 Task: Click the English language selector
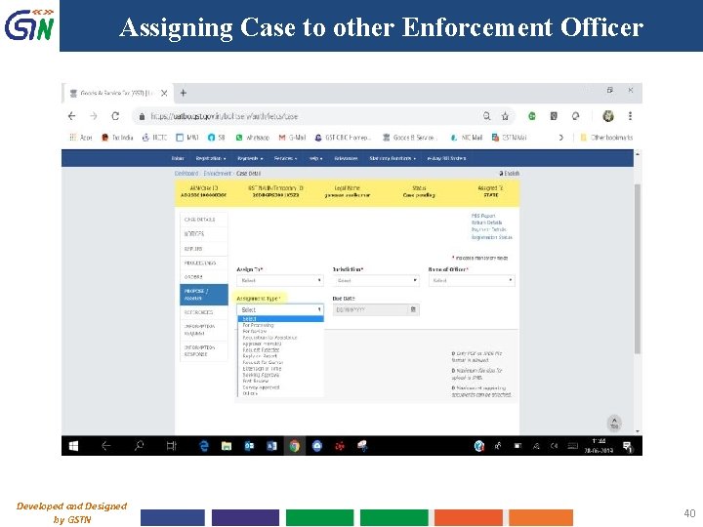510,174
